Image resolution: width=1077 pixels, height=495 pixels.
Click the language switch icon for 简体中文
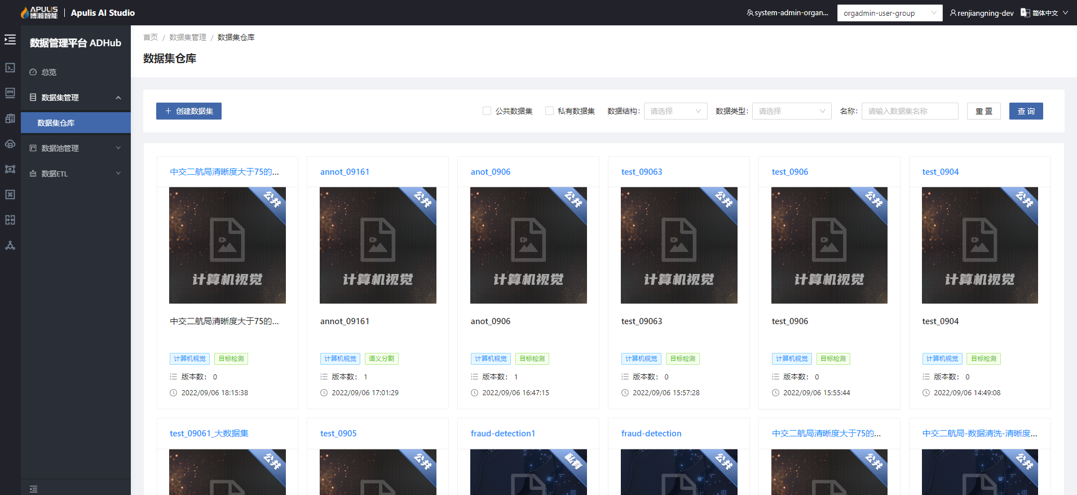pos(1025,12)
